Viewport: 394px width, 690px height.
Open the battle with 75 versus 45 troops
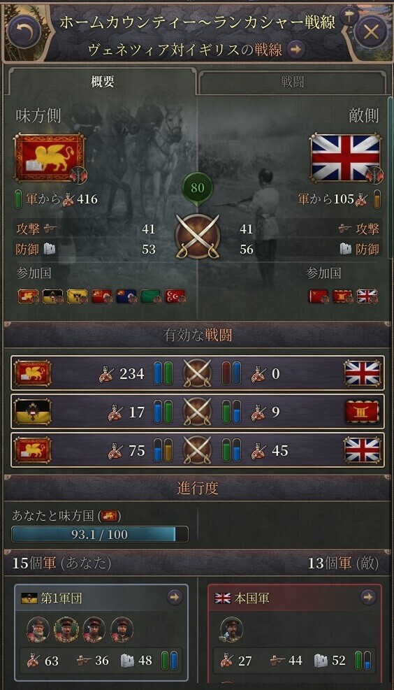pos(198,450)
